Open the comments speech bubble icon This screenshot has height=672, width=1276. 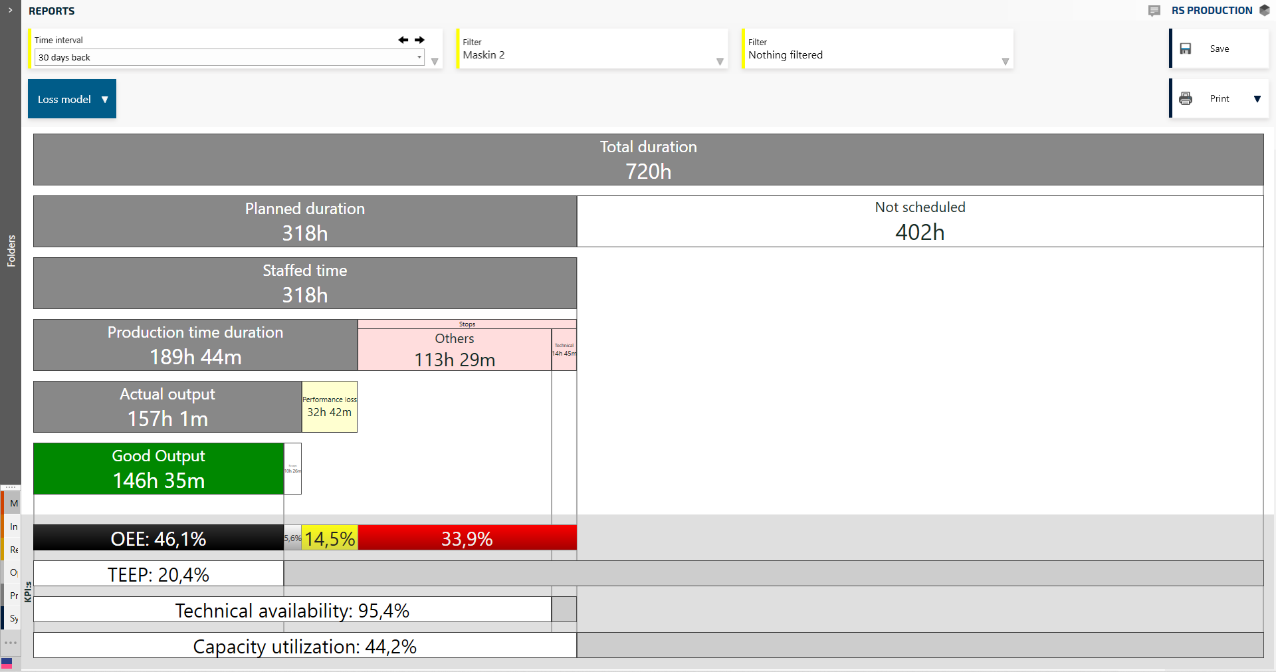coord(1154,11)
